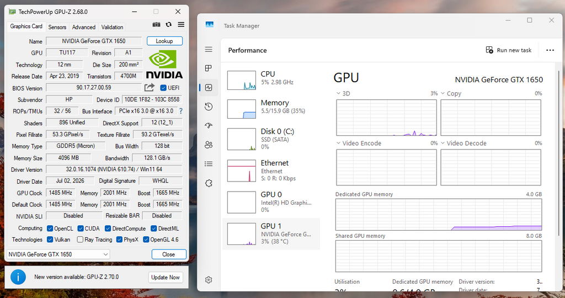Click the Lookup button
The height and width of the screenshot is (298, 565).
[x=164, y=41]
